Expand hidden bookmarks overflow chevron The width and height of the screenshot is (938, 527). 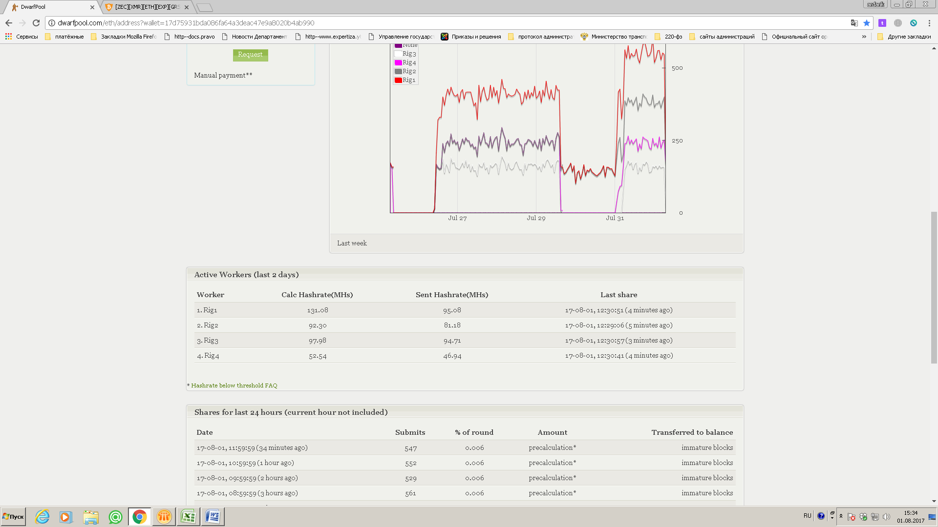(864, 37)
